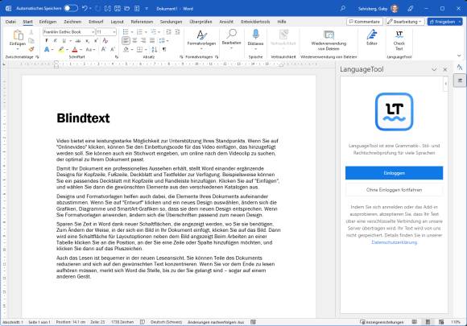Image resolution: width=467 pixels, height=326 pixels.
Task: Click the bullet list icon
Action: [x=126, y=32]
